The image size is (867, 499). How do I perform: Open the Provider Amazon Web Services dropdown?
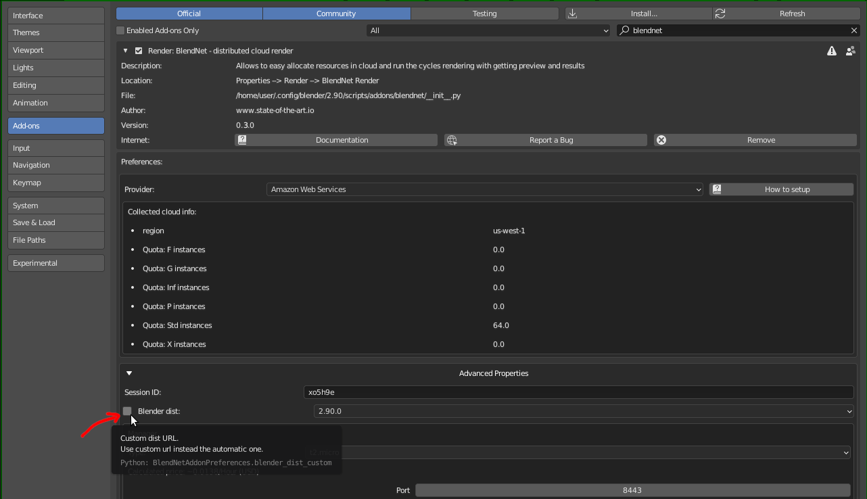pos(485,189)
